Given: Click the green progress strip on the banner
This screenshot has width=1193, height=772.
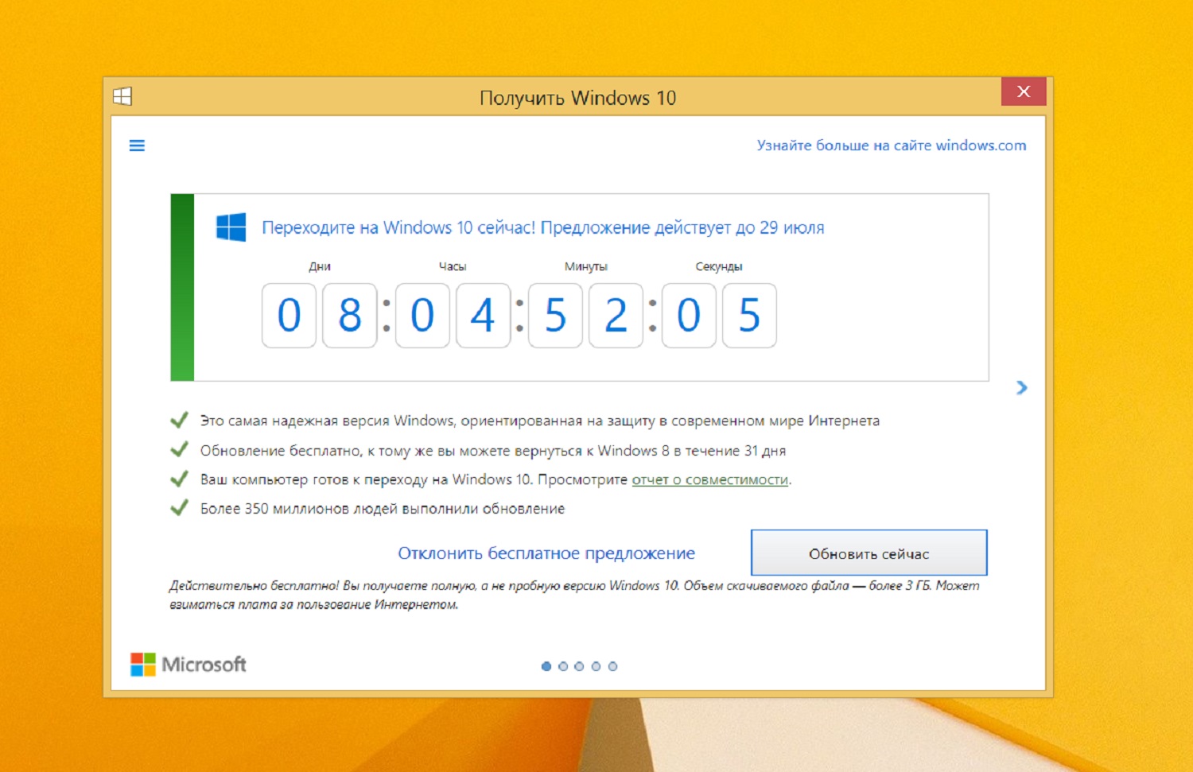Looking at the screenshot, I should point(181,287).
